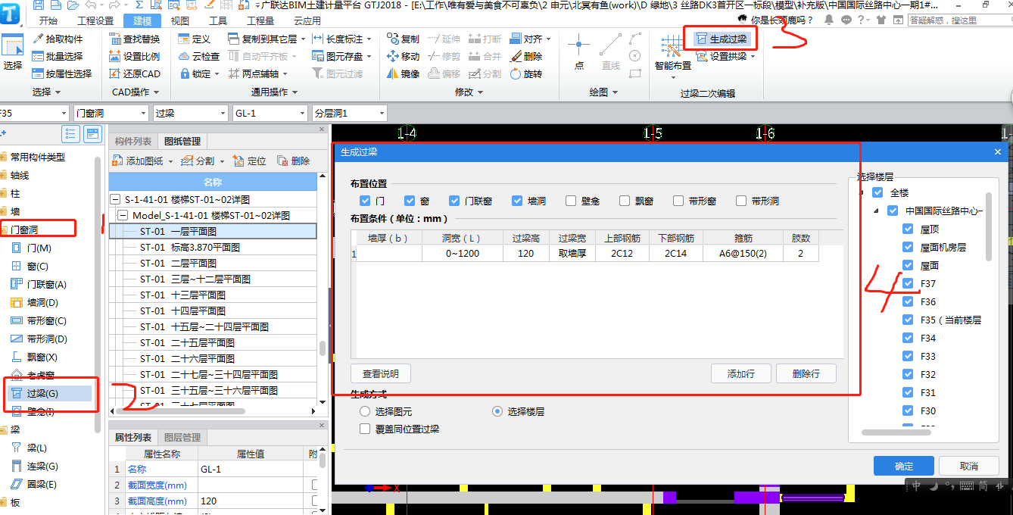Click the 按属性选择 tool
Viewport: 1013px width, 515px height.
pos(62,73)
